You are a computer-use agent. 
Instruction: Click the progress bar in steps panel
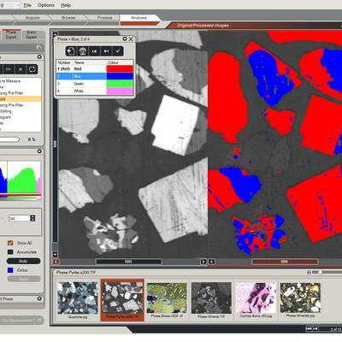tap(9, 139)
